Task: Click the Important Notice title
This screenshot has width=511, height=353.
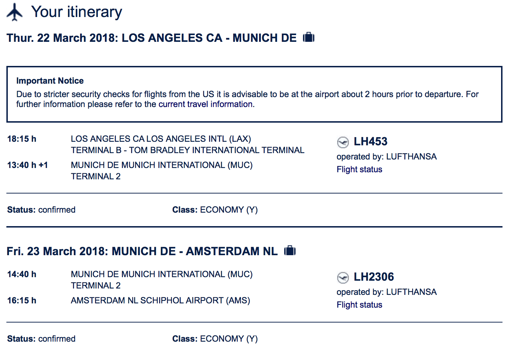Action: (50, 81)
